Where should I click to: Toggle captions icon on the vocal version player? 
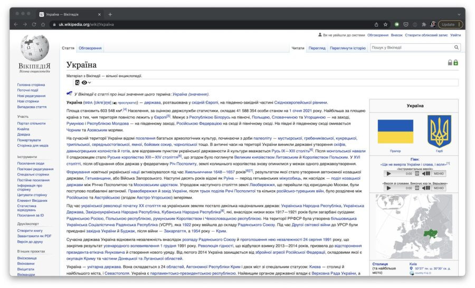point(417,188)
